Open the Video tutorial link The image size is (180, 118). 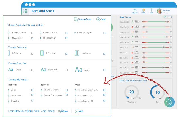click(63, 111)
